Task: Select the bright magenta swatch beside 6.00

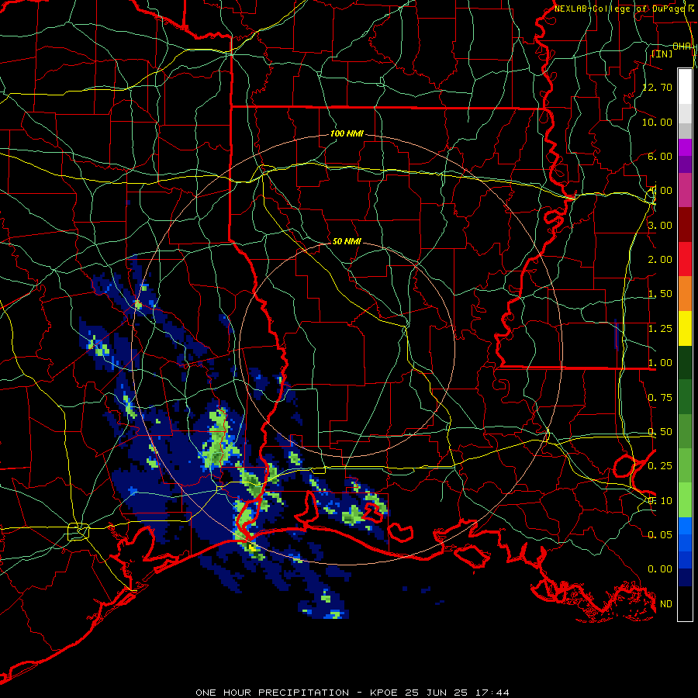Action: (x=685, y=147)
